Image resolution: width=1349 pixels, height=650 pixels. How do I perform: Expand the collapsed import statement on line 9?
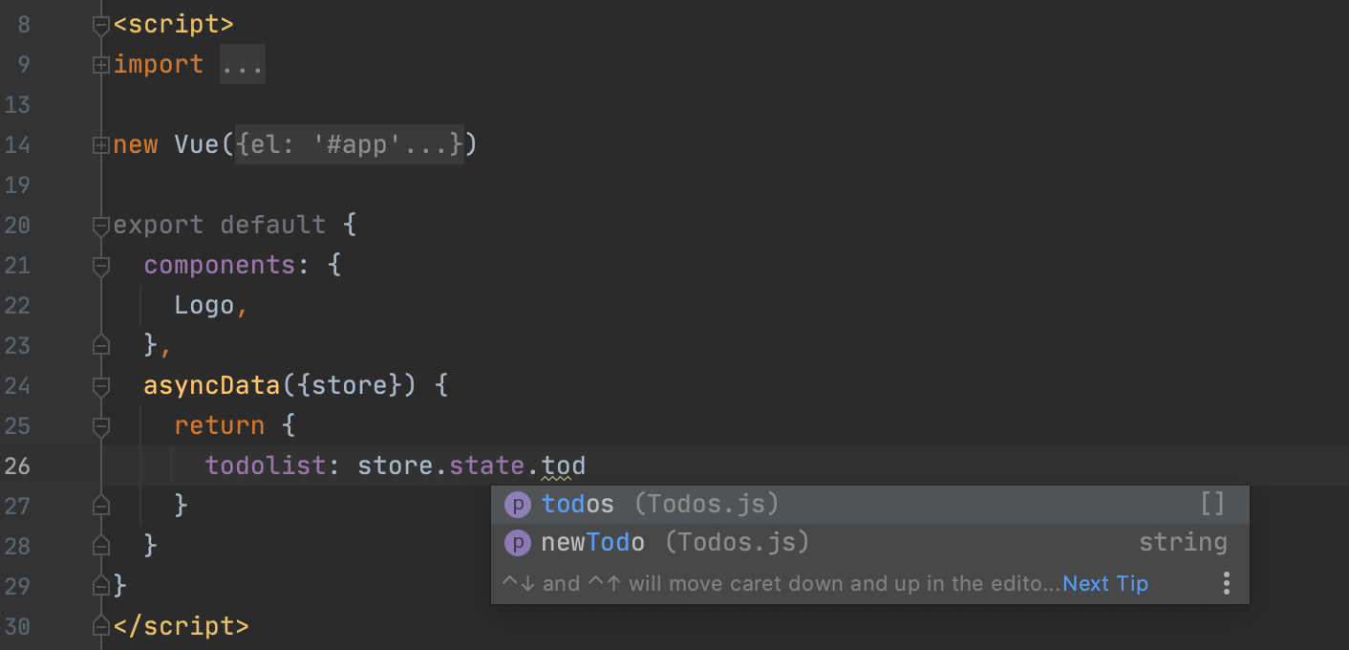[x=100, y=64]
